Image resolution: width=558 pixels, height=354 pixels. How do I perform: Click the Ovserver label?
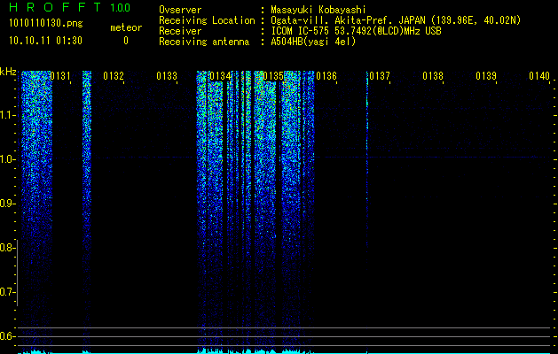point(180,10)
